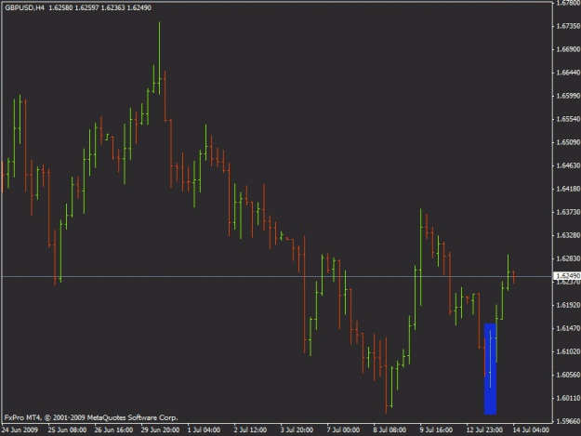Select the 1.59660 price level label
The image size is (581, 436).
click(568, 421)
